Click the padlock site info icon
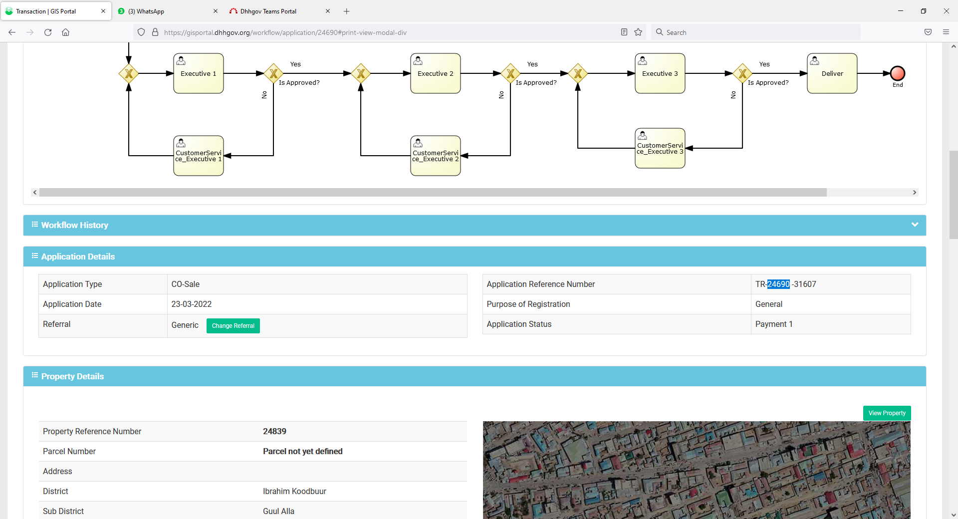This screenshot has height=519, width=958. point(155,32)
